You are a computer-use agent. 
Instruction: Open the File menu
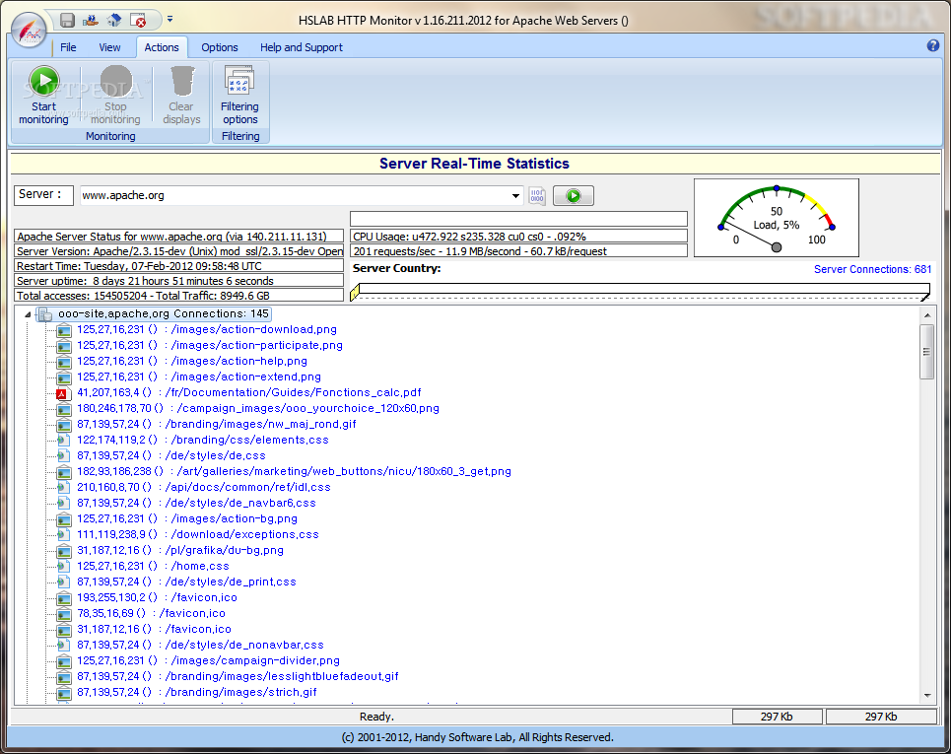[68, 47]
